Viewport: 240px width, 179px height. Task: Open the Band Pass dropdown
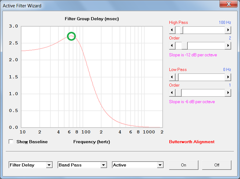pyautogui.click(x=82, y=165)
